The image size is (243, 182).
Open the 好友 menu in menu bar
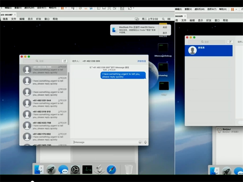point(38,19)
